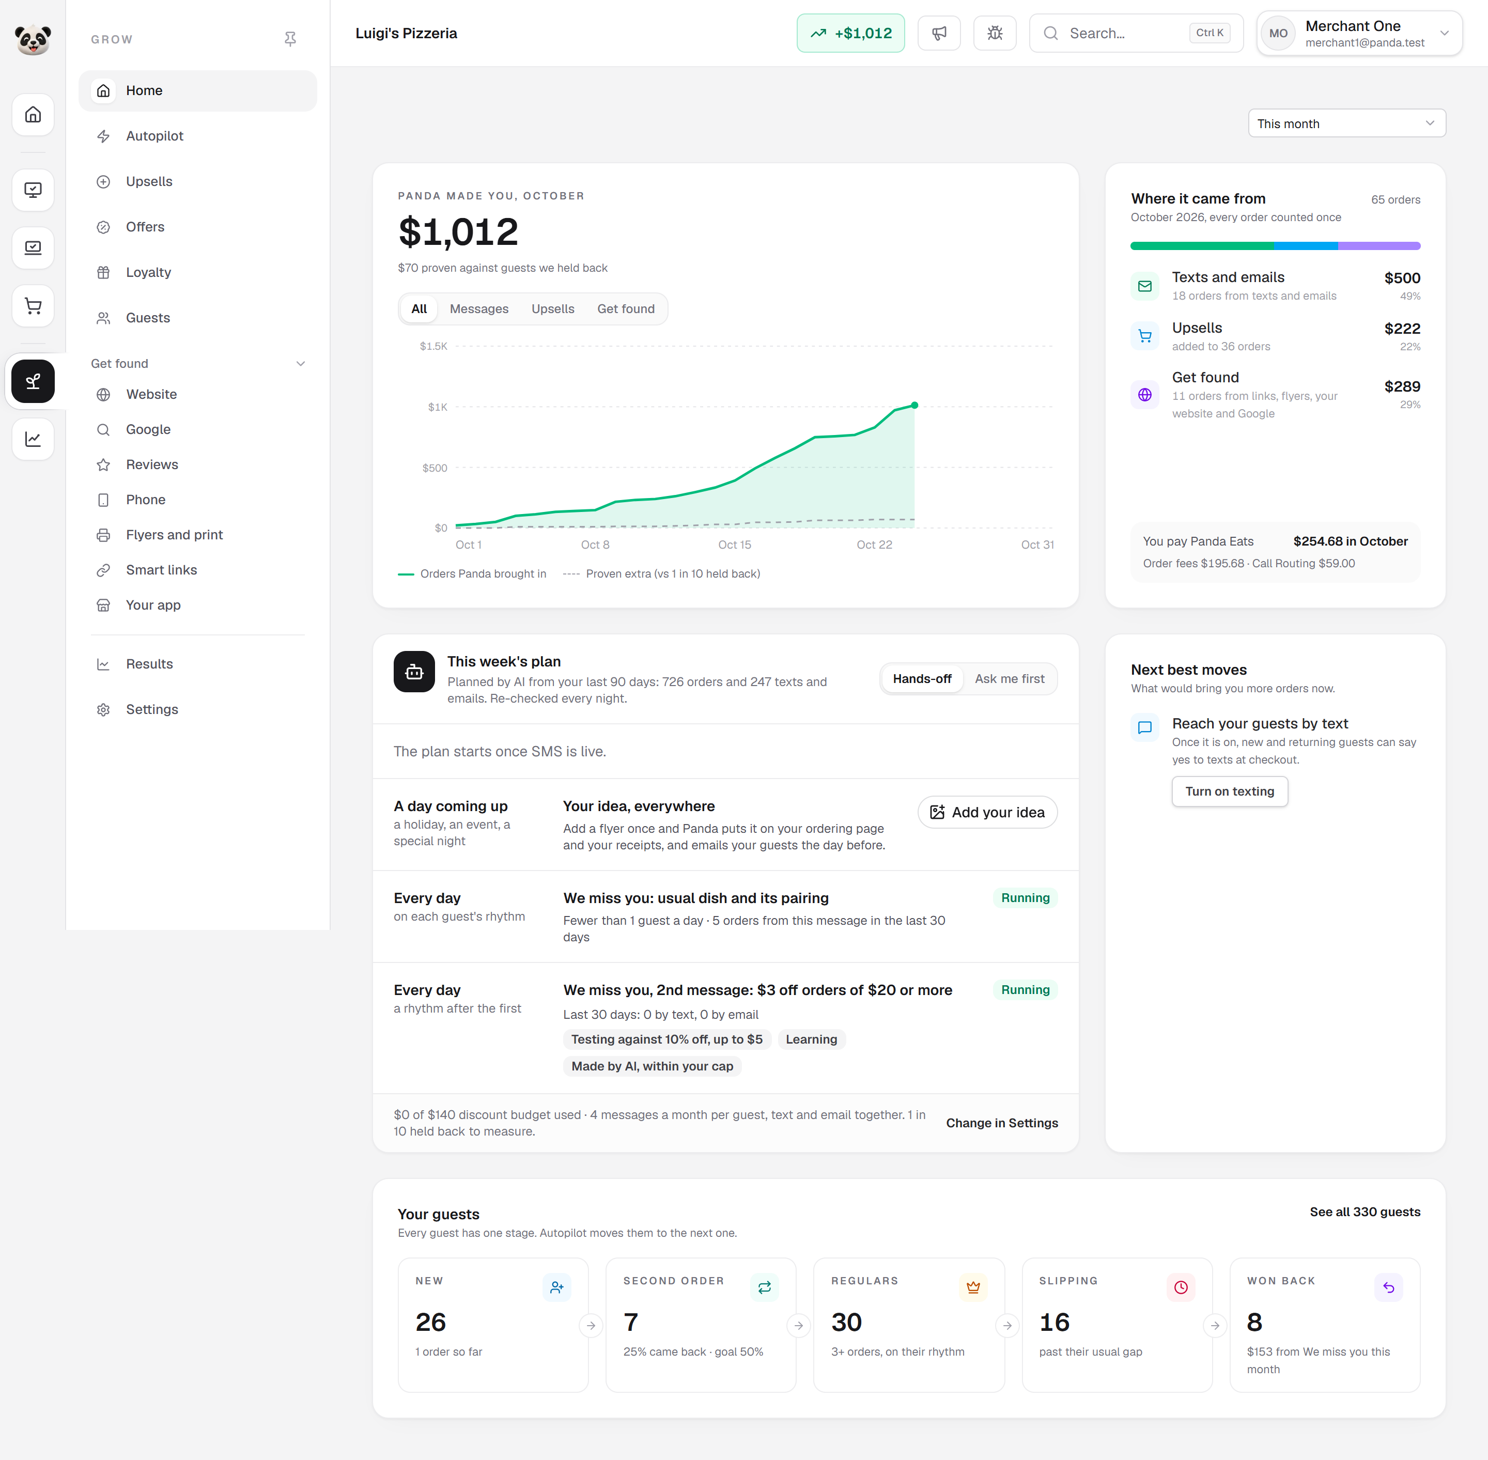Open Smart links in the sidebar

[x=198, y=570]
